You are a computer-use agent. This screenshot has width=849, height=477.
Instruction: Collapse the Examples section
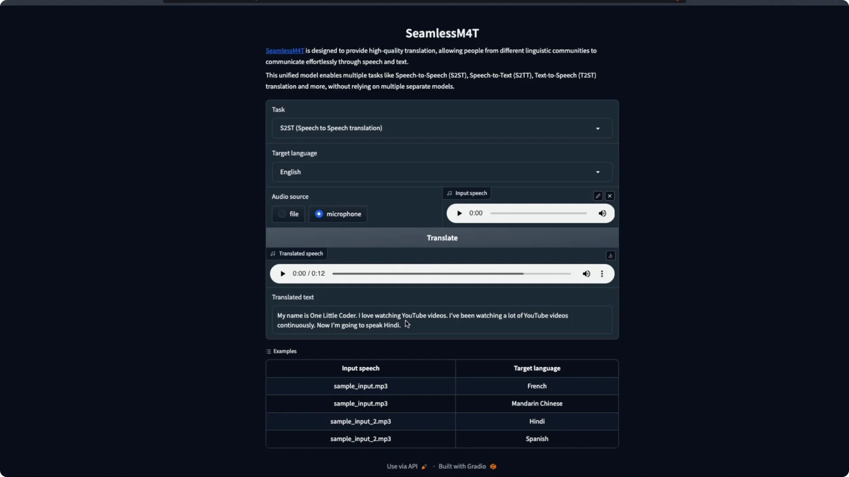pyautogui.click(x=281, y=351)
